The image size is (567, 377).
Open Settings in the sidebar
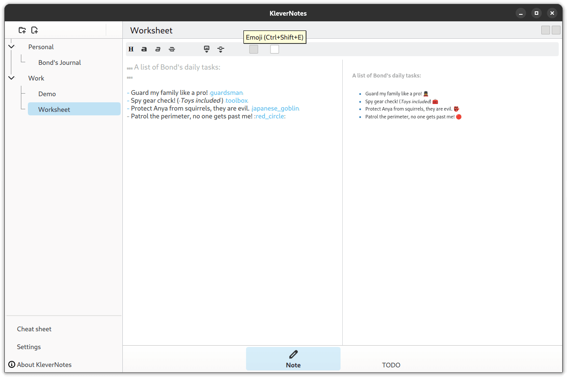[29, 347]
